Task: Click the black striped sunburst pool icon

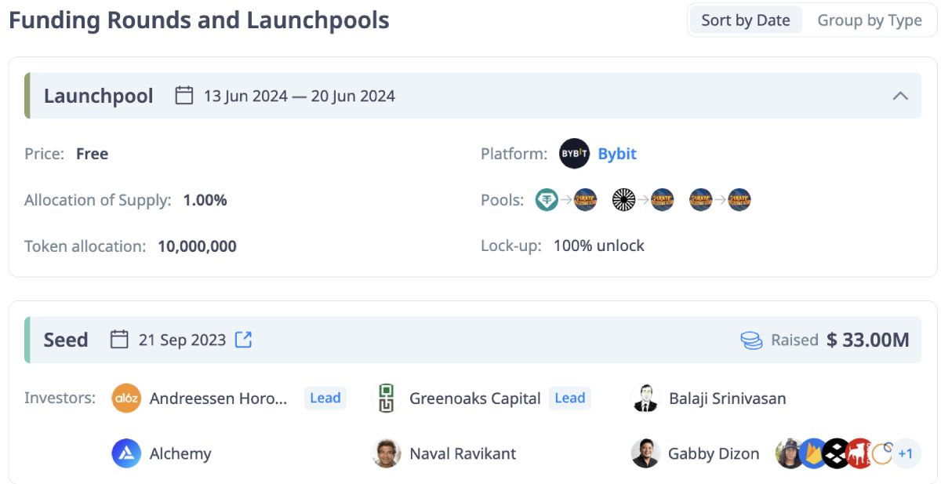Action: [623, 200]
